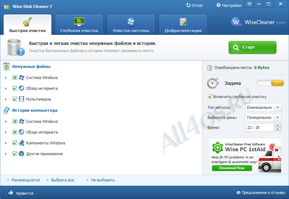This screenshot has height=199, width=289.
Task: Open the Очистка системы tab
Action: [131, 25]
